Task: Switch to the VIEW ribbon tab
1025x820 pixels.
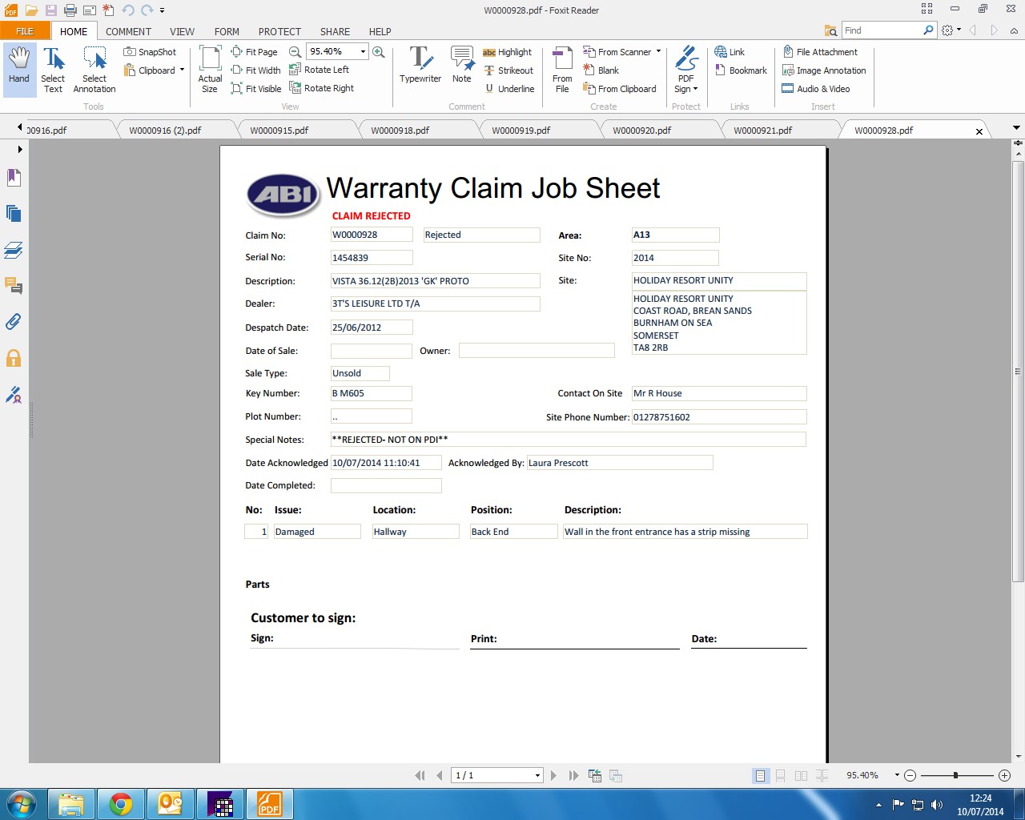Action: coord(182,31)
